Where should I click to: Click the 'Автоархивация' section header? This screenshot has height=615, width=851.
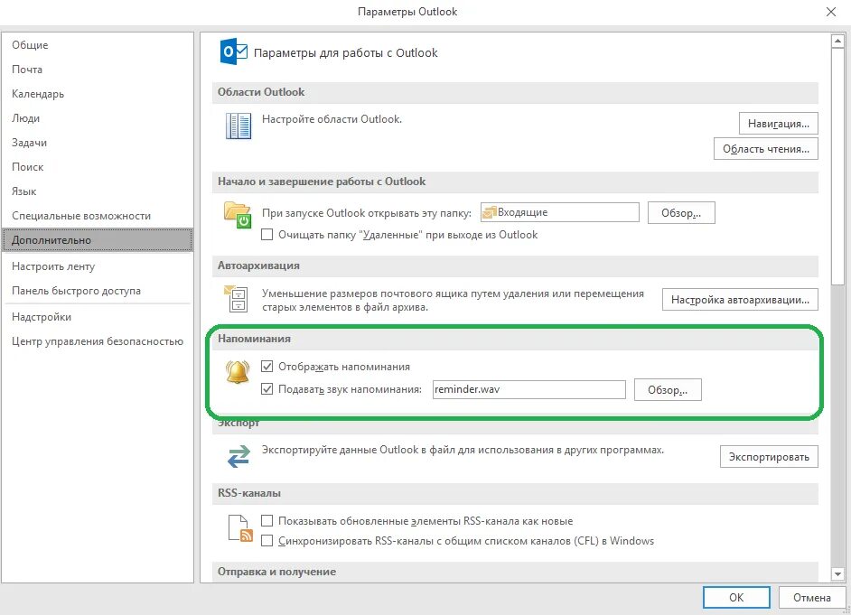pyautogui.click(x=515, y=266)
